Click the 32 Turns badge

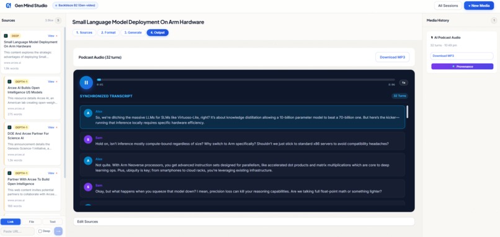pos(400,96)
